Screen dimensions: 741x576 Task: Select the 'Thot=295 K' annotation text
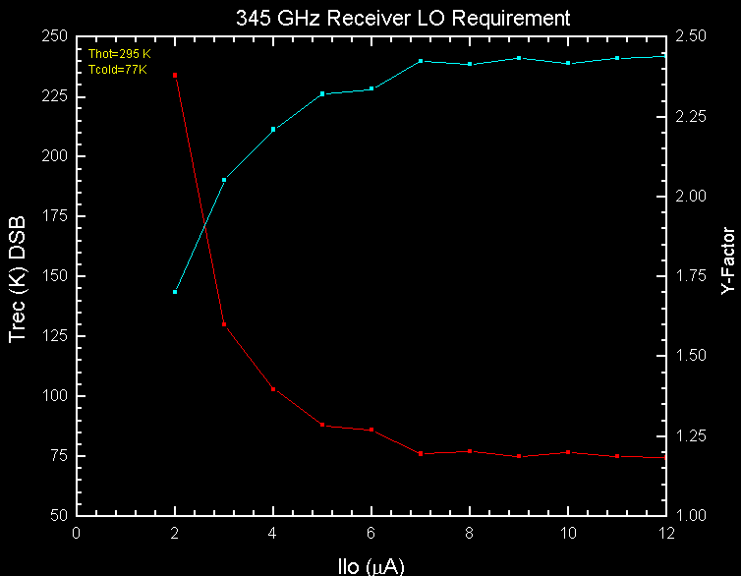(x=119, y=53)
